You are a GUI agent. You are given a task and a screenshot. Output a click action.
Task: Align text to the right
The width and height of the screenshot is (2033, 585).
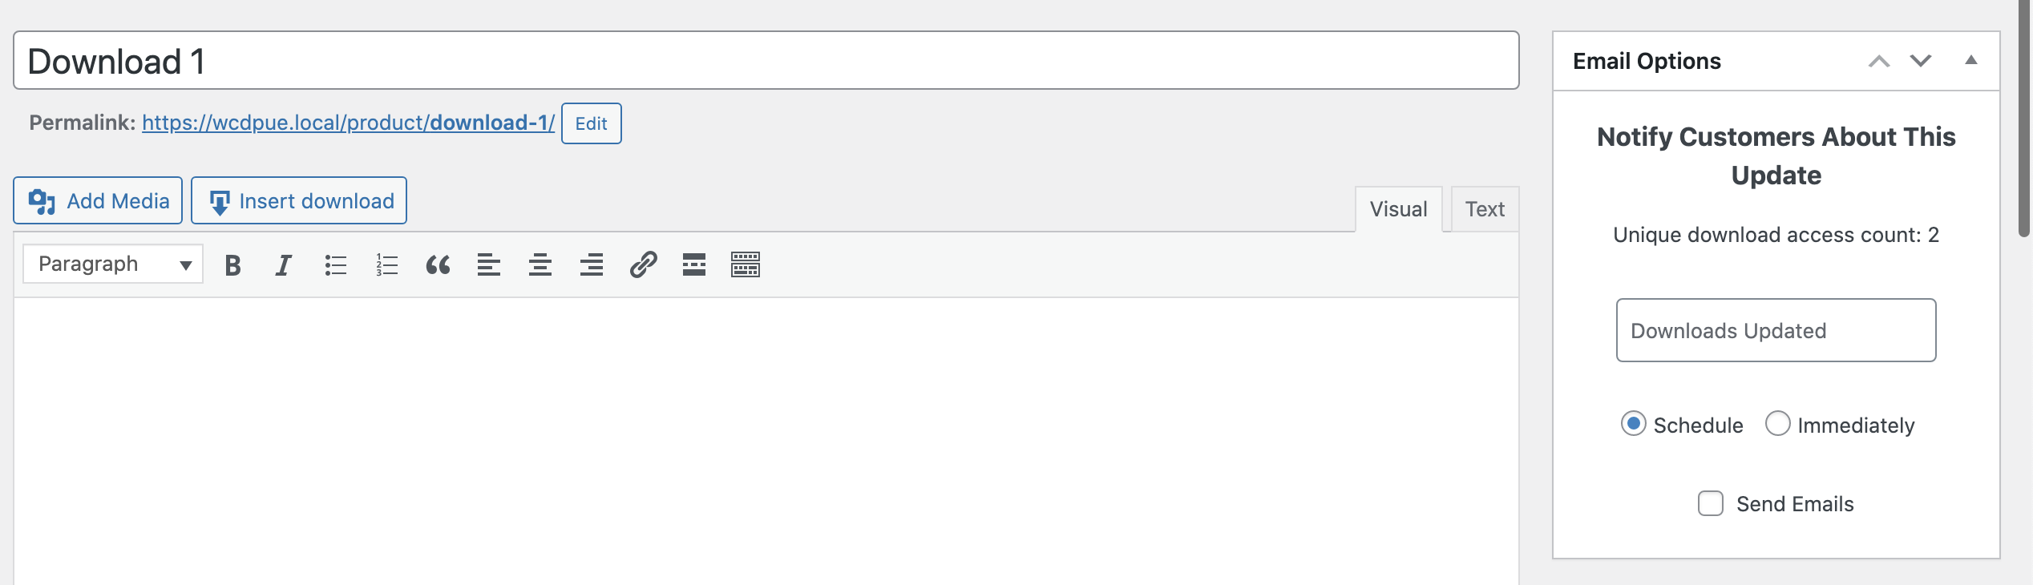pos(592,264)
